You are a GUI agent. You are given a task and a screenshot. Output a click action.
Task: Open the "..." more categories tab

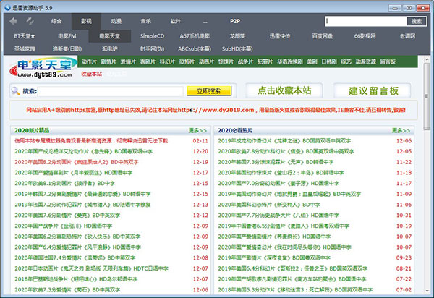pyautogui.click(x=205, y=21)
